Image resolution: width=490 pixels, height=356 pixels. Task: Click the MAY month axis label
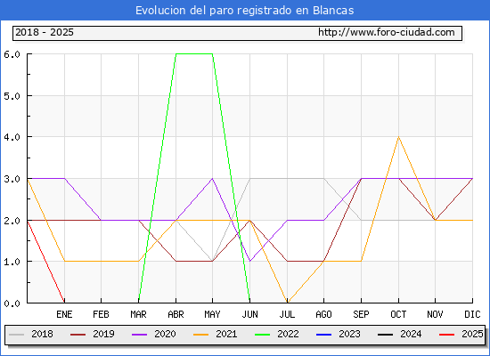point(213,314)
